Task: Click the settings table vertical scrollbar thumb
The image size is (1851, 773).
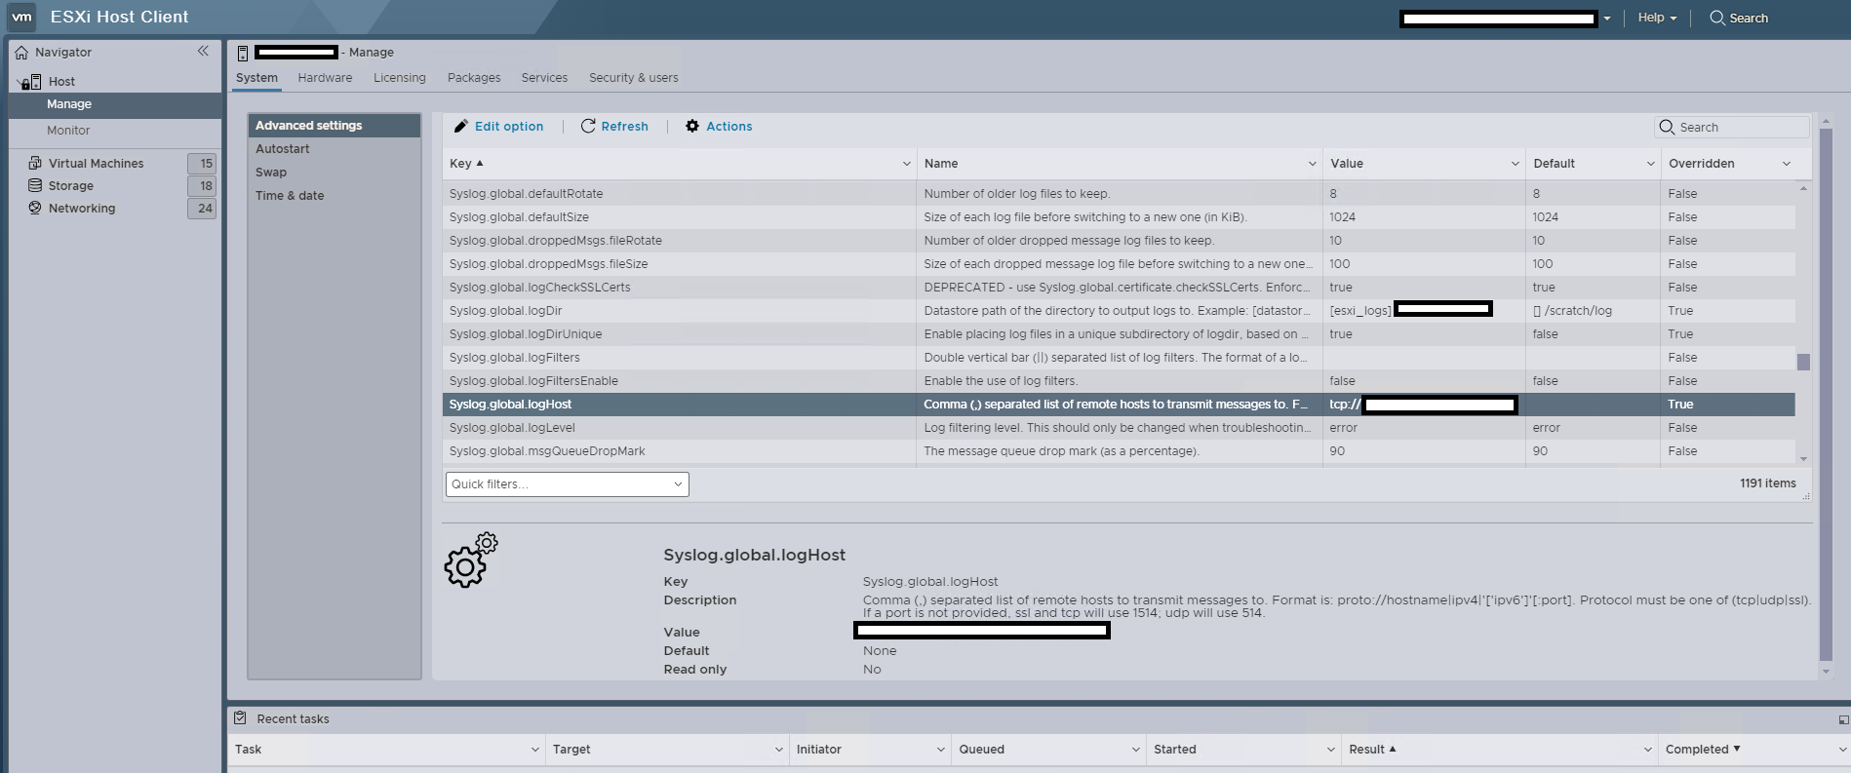Action: tap(1803, 362)
